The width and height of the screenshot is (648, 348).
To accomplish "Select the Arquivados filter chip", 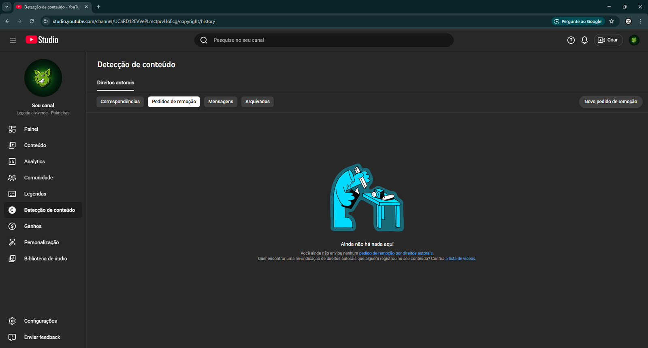I will pos(258,102).
